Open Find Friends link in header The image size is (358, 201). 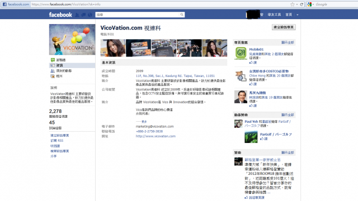coord(274,15)
